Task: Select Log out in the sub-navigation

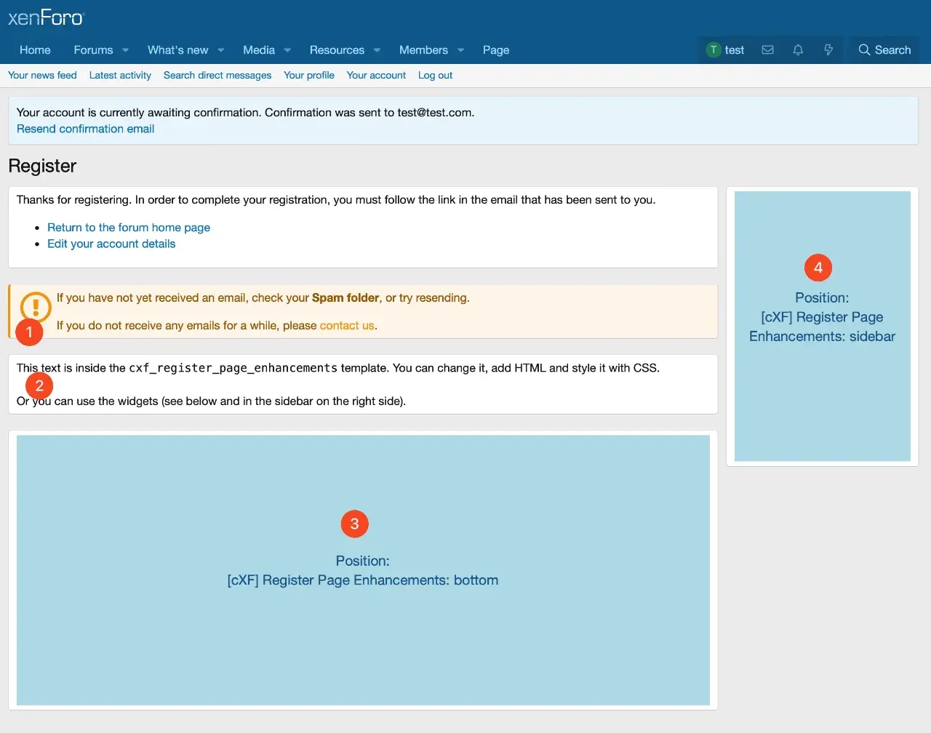Action: [435, 75]
